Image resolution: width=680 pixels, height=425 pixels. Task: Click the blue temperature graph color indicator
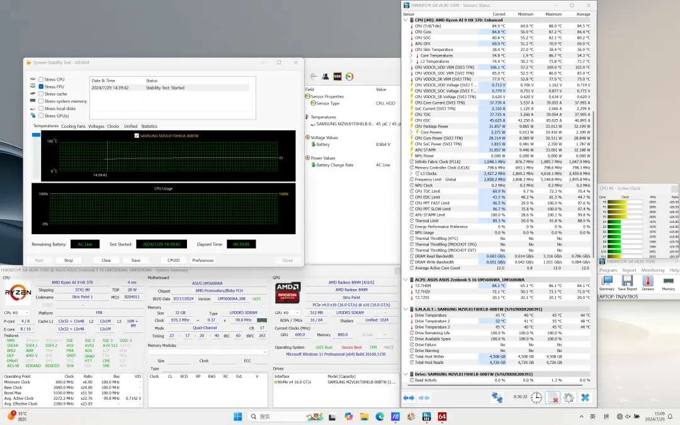pyautogui.click(x=36, y=135)
